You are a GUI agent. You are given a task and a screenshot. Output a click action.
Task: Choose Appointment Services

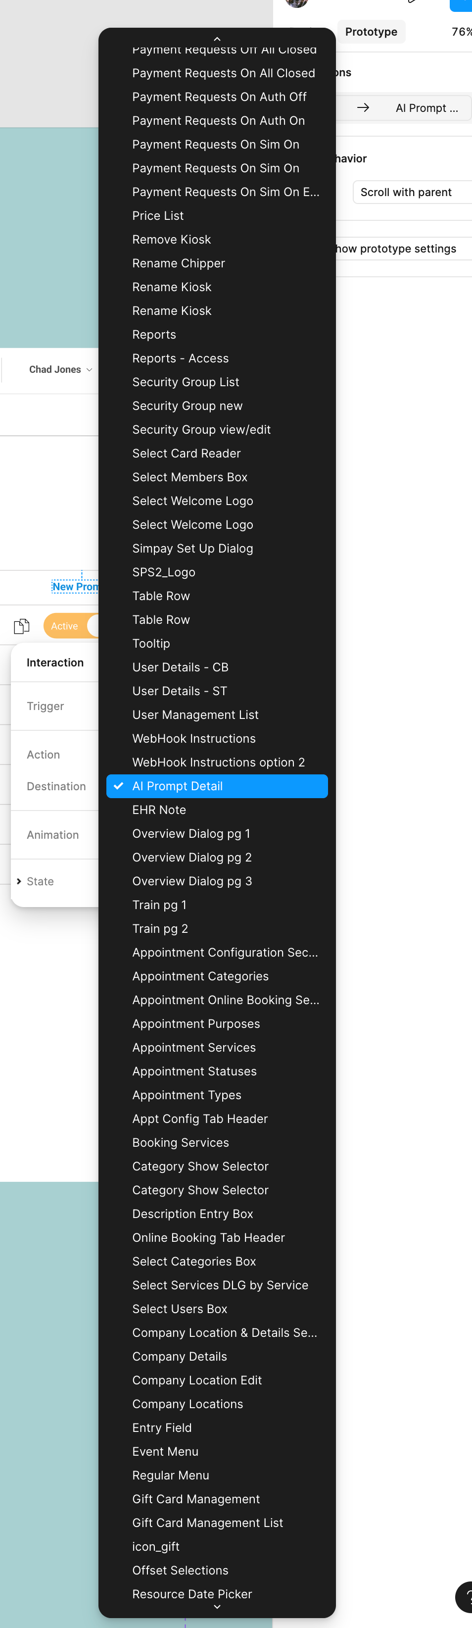coord(217,1048)
